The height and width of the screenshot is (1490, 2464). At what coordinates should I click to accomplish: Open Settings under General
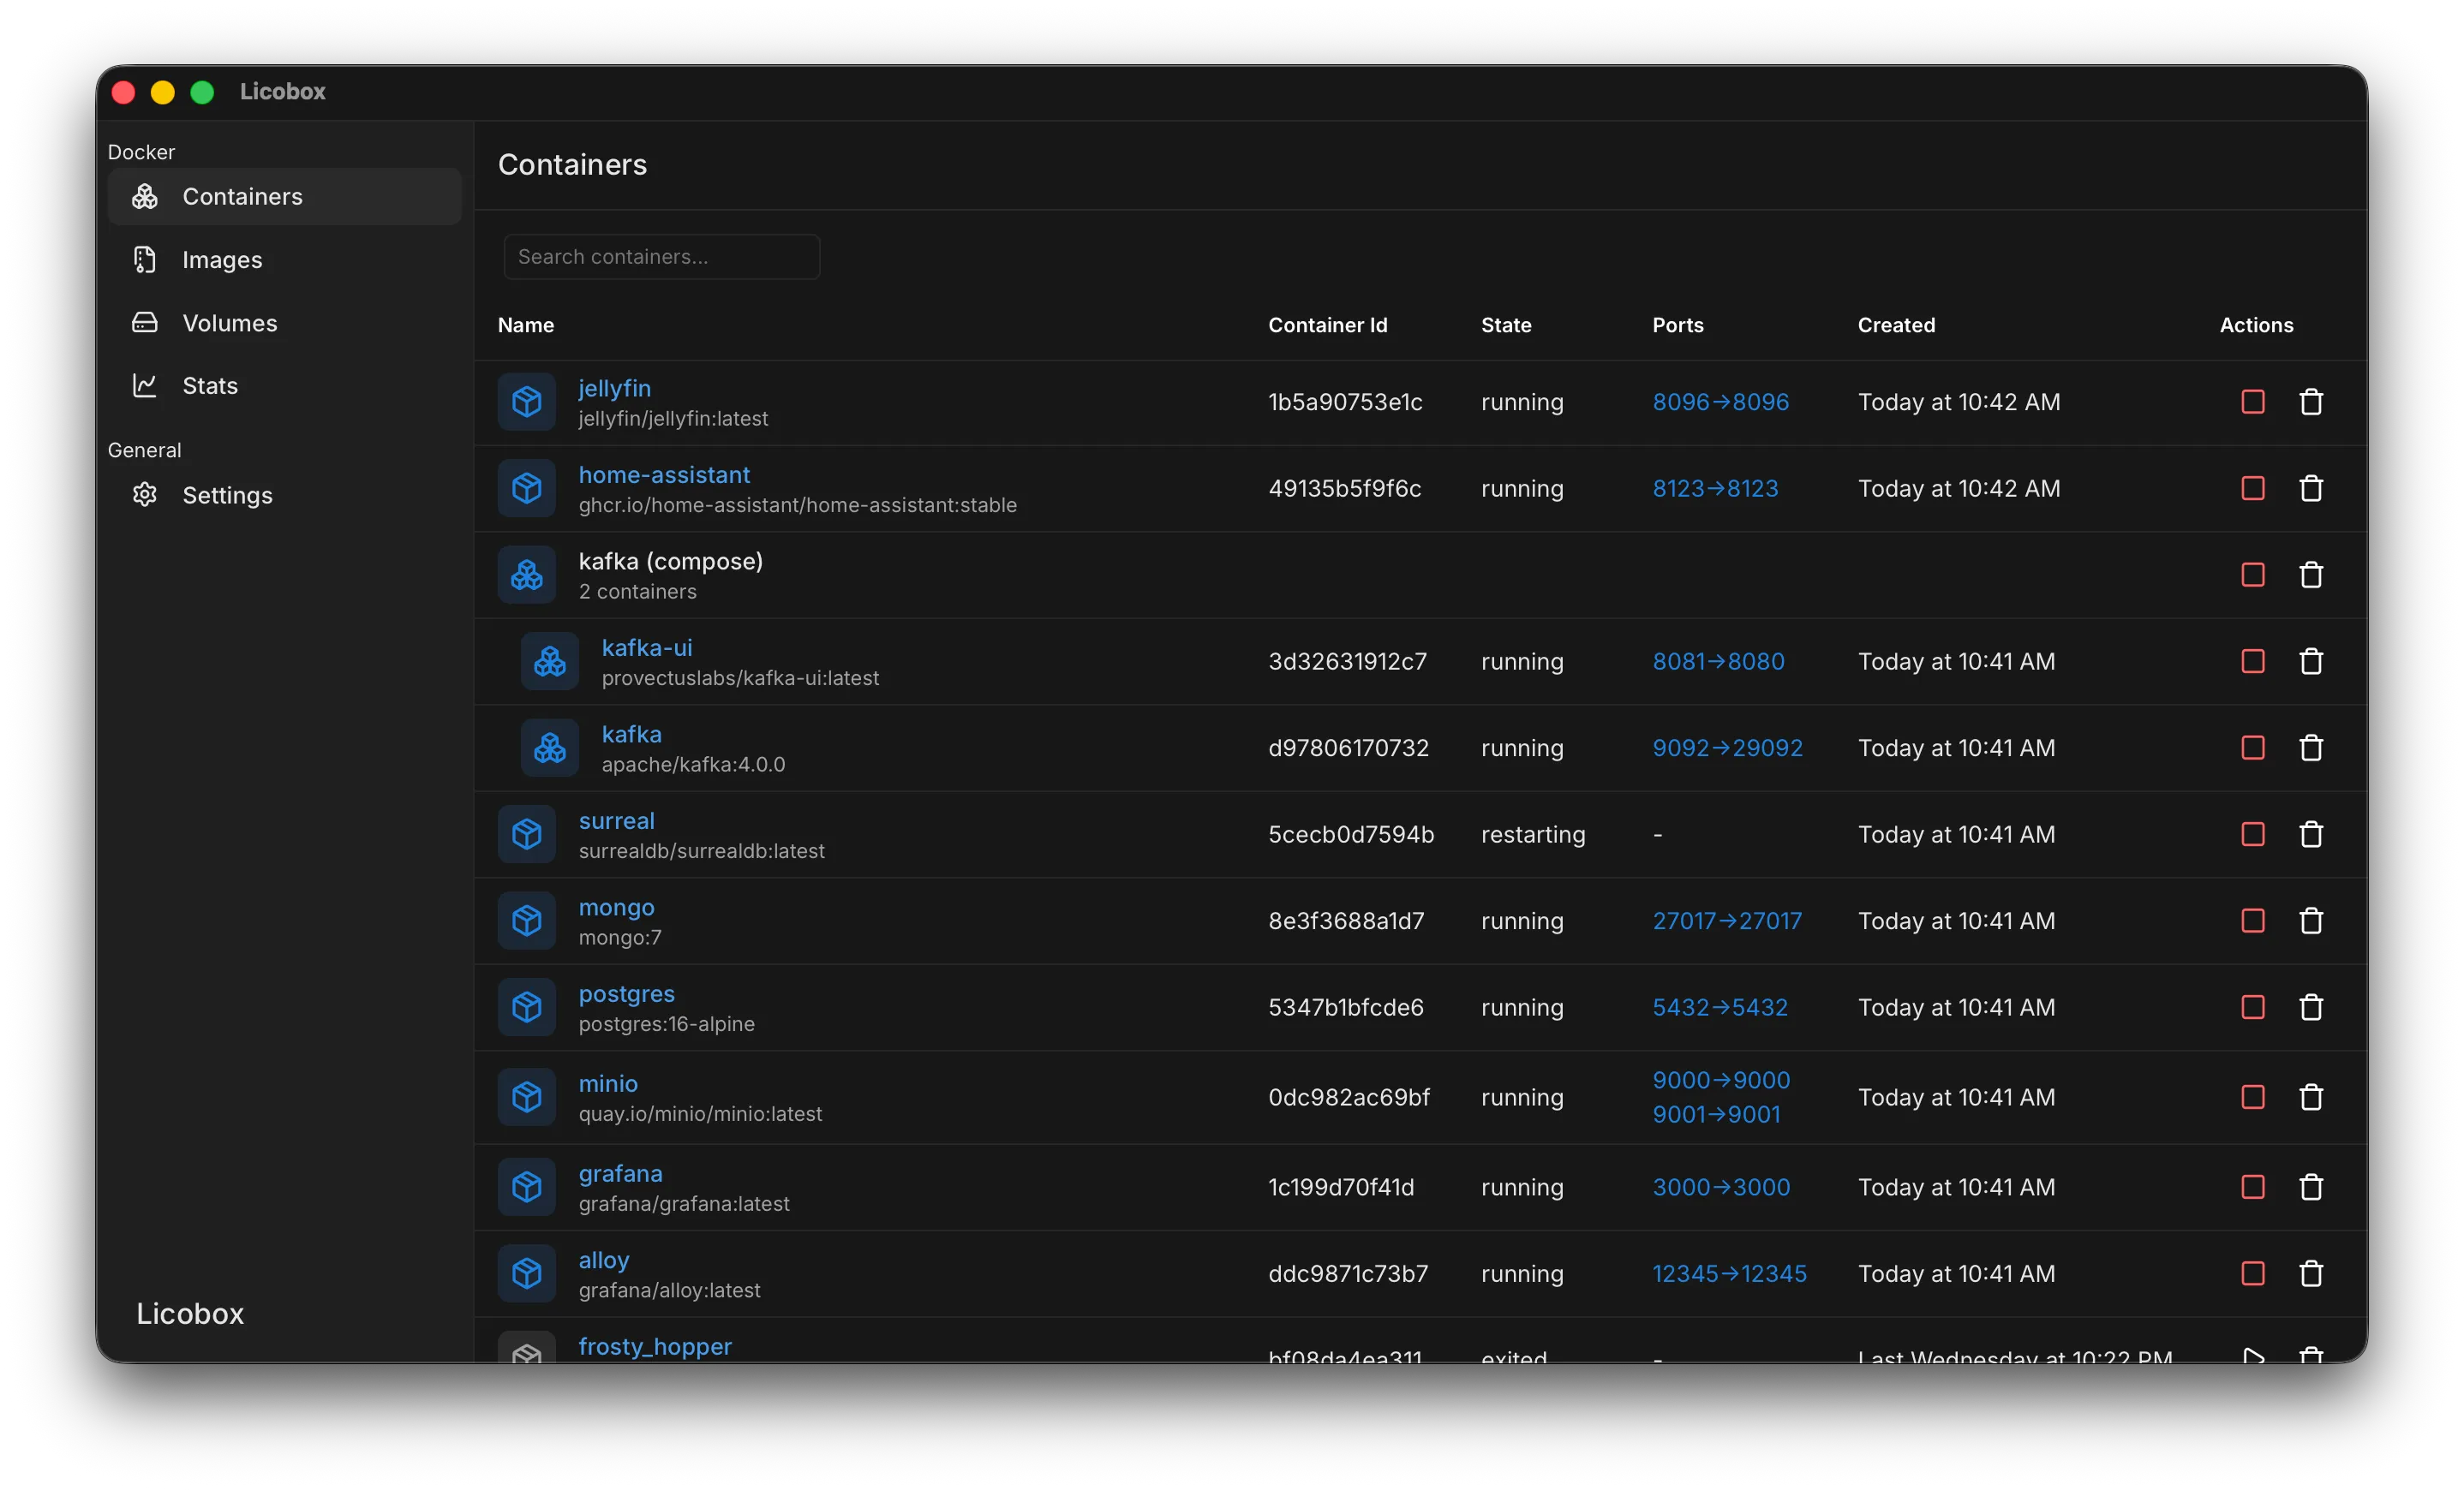point(284,496)
